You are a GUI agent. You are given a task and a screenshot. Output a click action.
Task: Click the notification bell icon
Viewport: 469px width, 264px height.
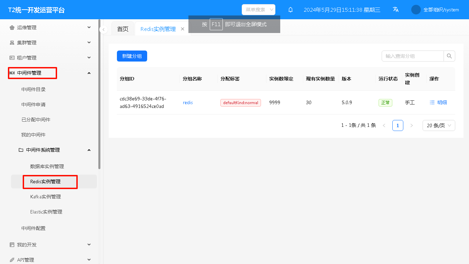click(291, 10)
